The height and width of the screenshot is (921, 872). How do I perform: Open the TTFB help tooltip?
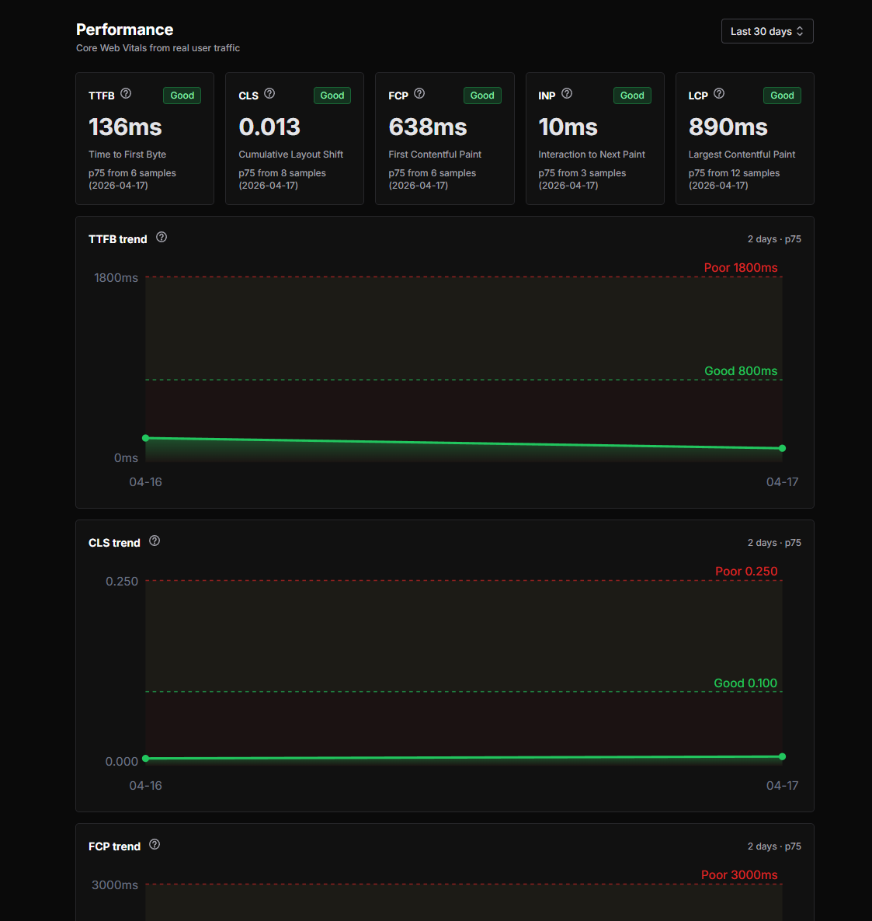tap(127, 92)
